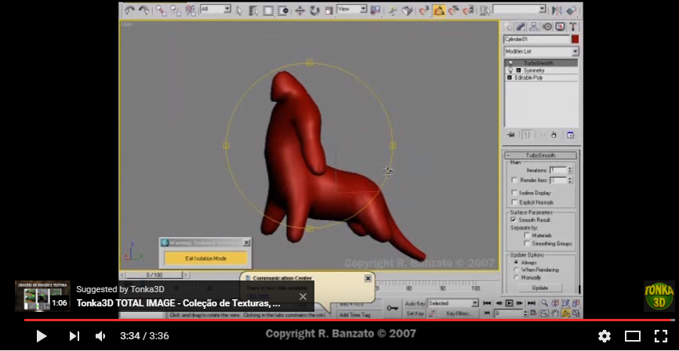Viewport: 679px width, 351px height.
Task: Play the animation in 3ds Max
Action: click(x=510, y=303)
